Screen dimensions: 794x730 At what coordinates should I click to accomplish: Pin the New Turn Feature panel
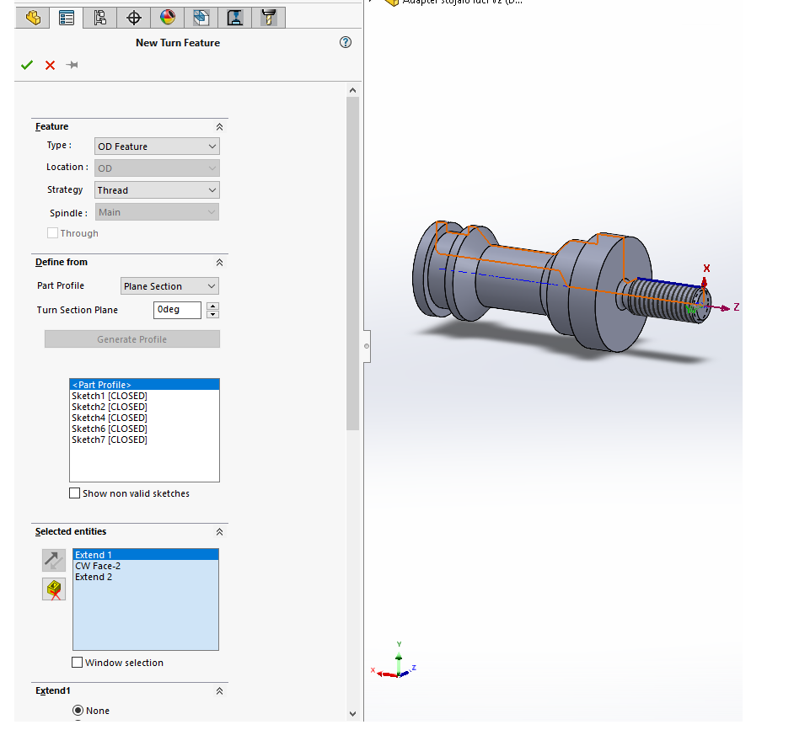click(x=72, y=66)
